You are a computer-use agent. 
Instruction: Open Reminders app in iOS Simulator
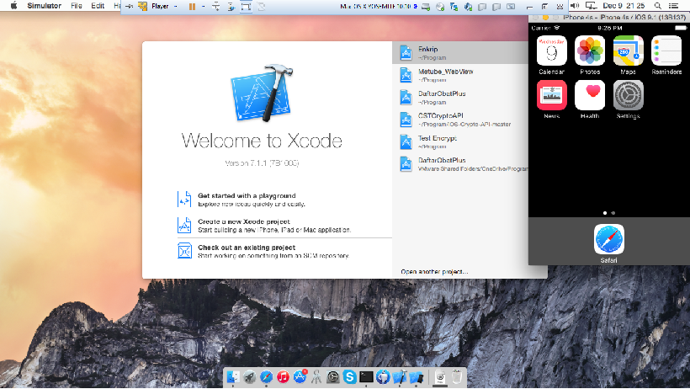click(x=666, y=51)
